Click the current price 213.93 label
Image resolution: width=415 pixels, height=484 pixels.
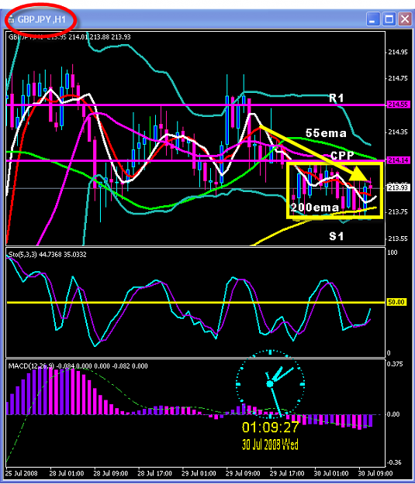(x=399, y=187)
